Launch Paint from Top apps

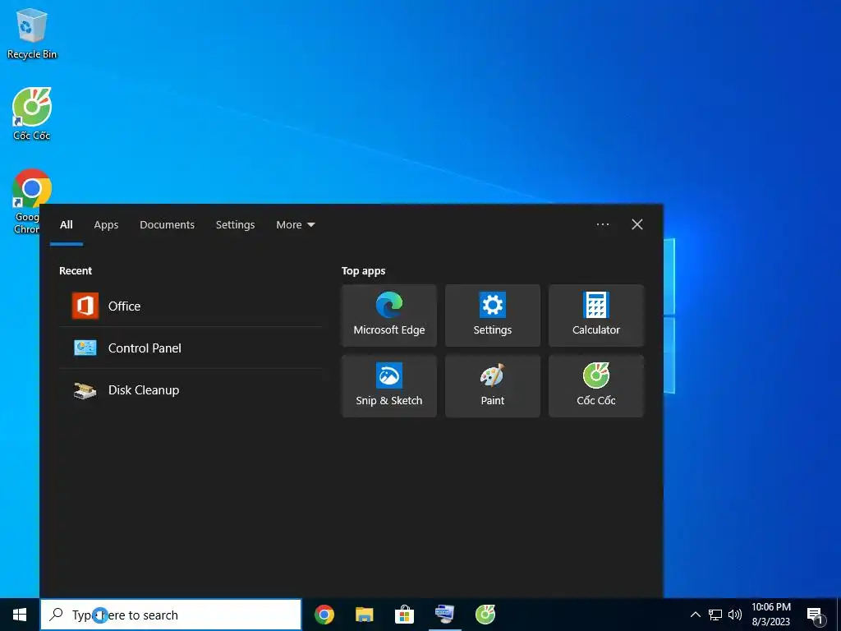[x=493, y=386]
